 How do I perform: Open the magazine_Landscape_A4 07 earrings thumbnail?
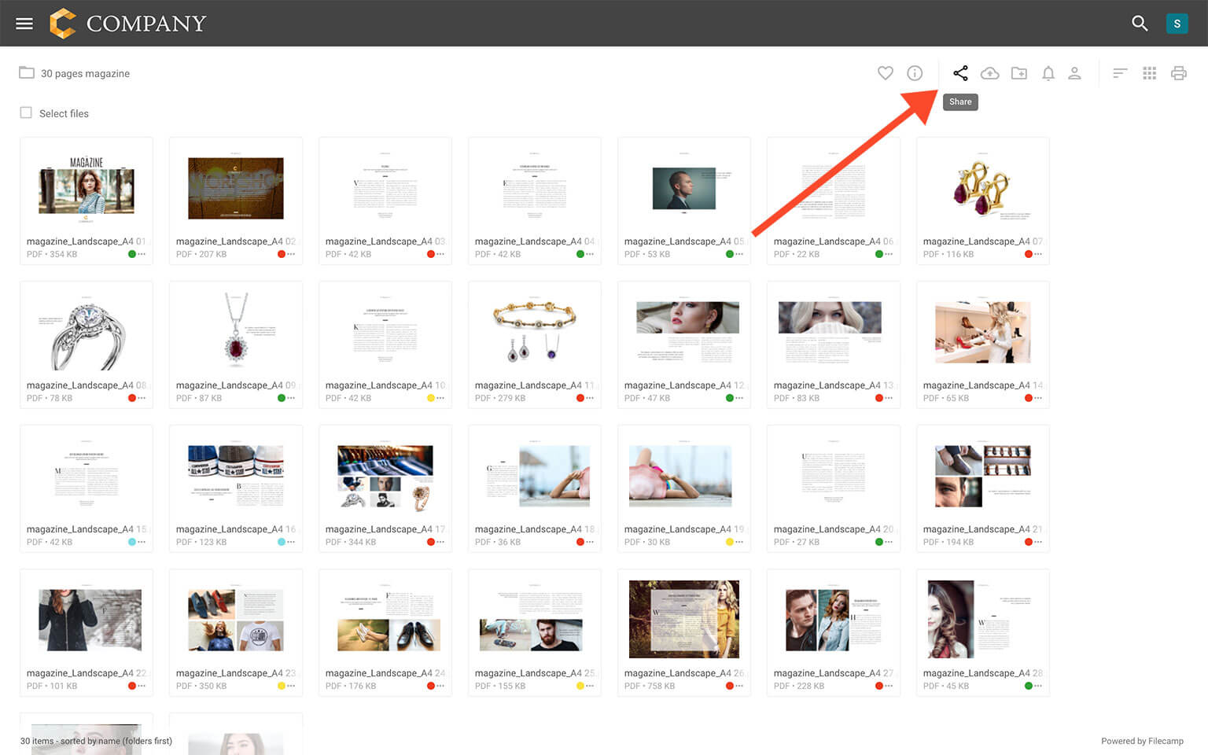coord(982,189)
